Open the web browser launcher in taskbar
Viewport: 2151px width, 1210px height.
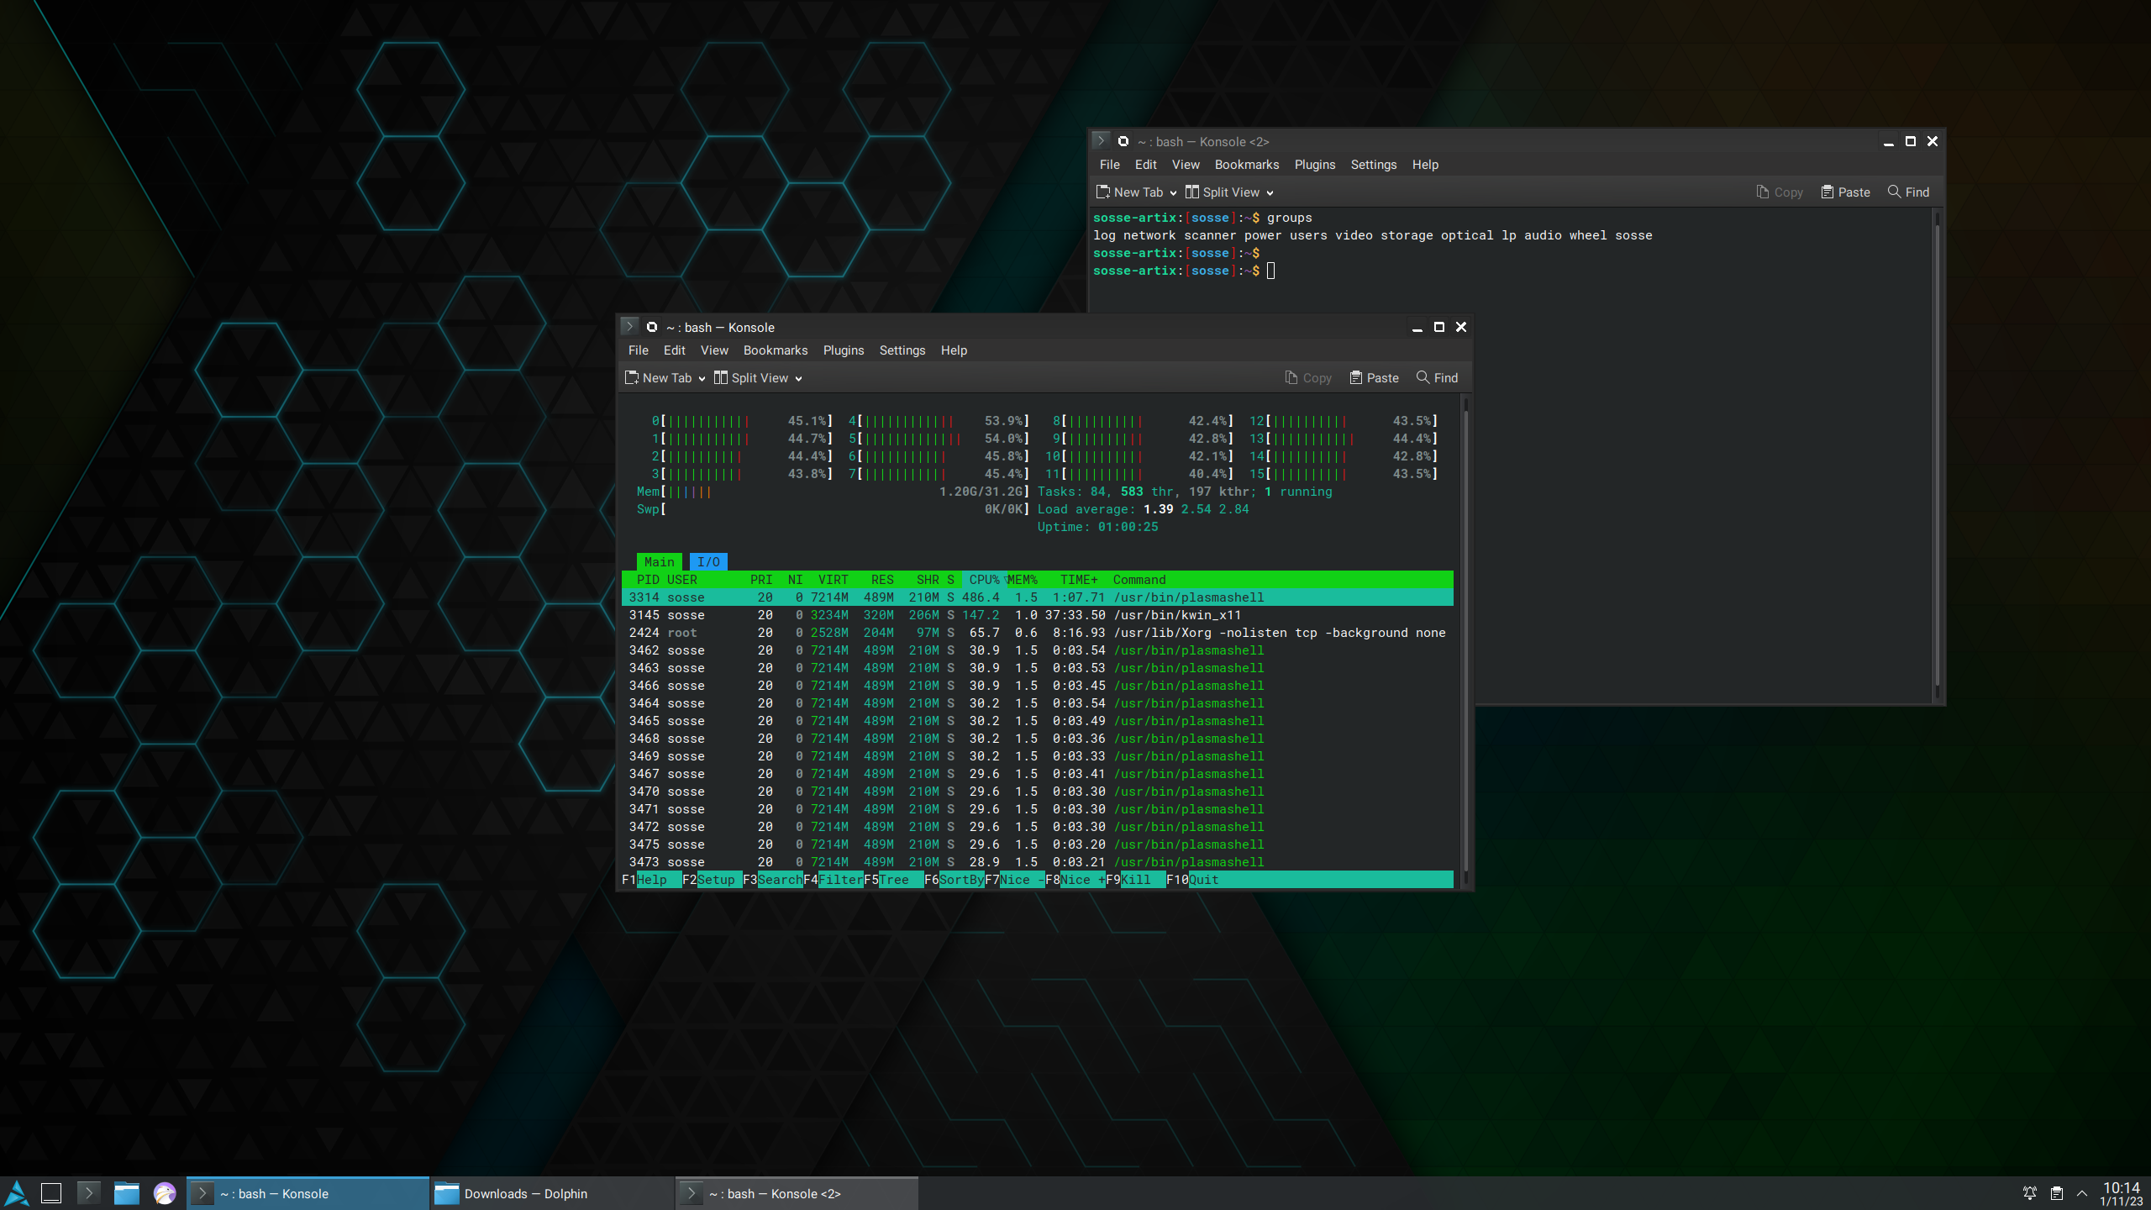point(165,1193)
